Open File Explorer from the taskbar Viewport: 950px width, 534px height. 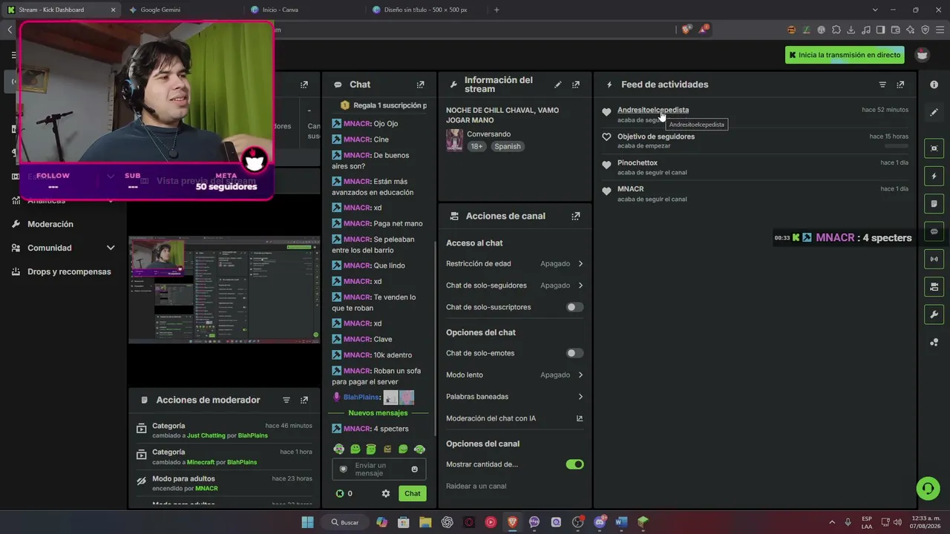[425, 522]
